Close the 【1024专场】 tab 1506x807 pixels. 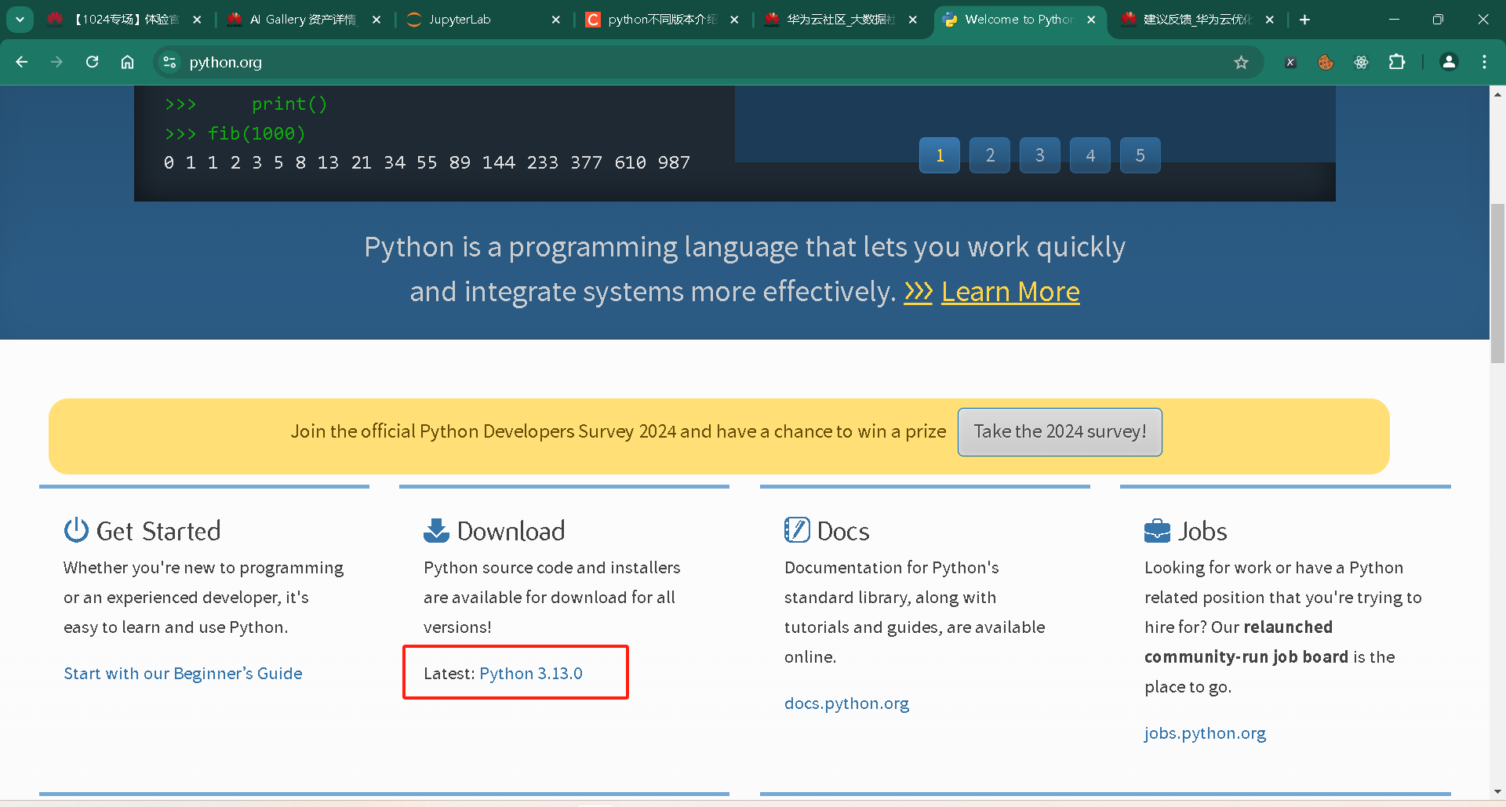coord(197,20)
